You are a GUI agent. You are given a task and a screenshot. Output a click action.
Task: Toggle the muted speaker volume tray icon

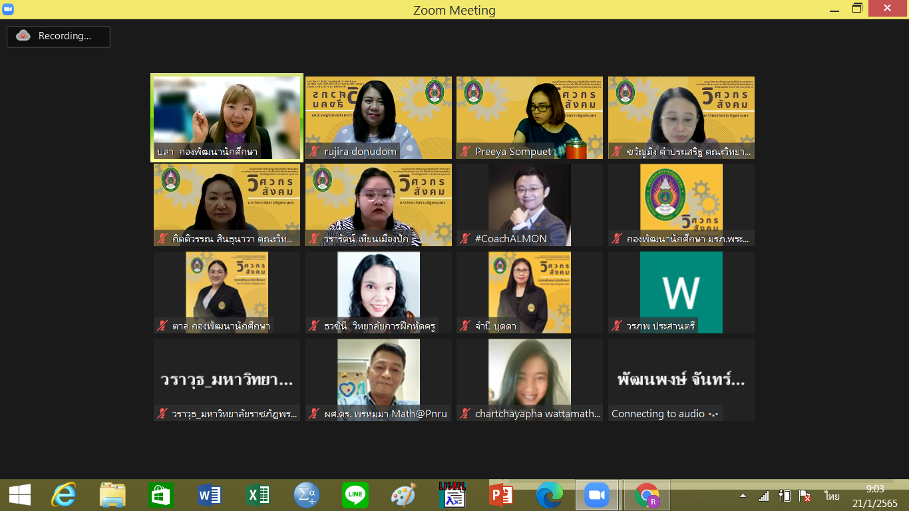coord(805,496)
